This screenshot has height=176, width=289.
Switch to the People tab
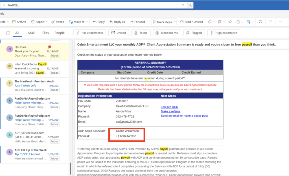point(60,33)
